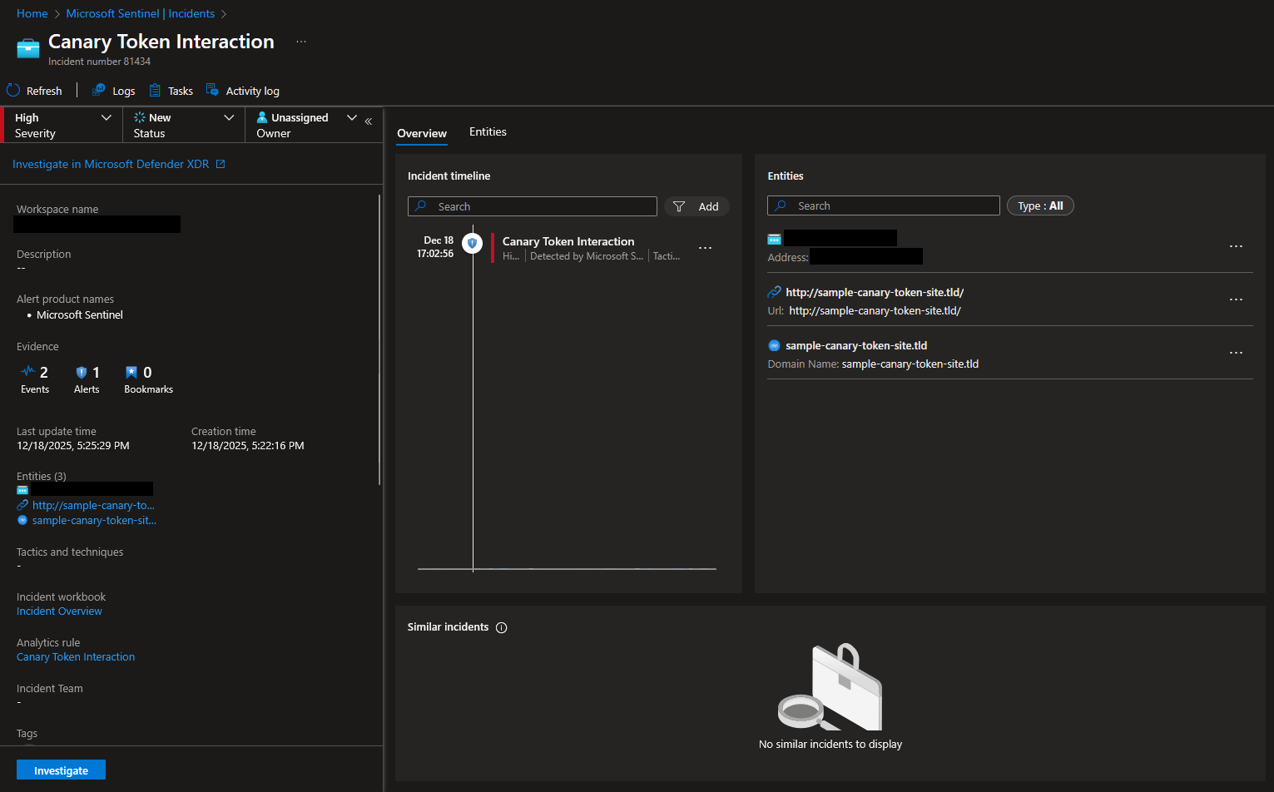The height and width of the screenshot is (792, 1274).
Task: Click the Logs icon
Action: 98,90
